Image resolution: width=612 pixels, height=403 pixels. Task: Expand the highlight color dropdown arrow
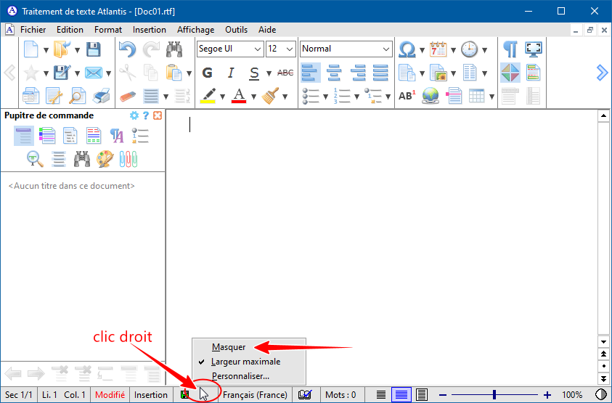click(x=222, y=97)
